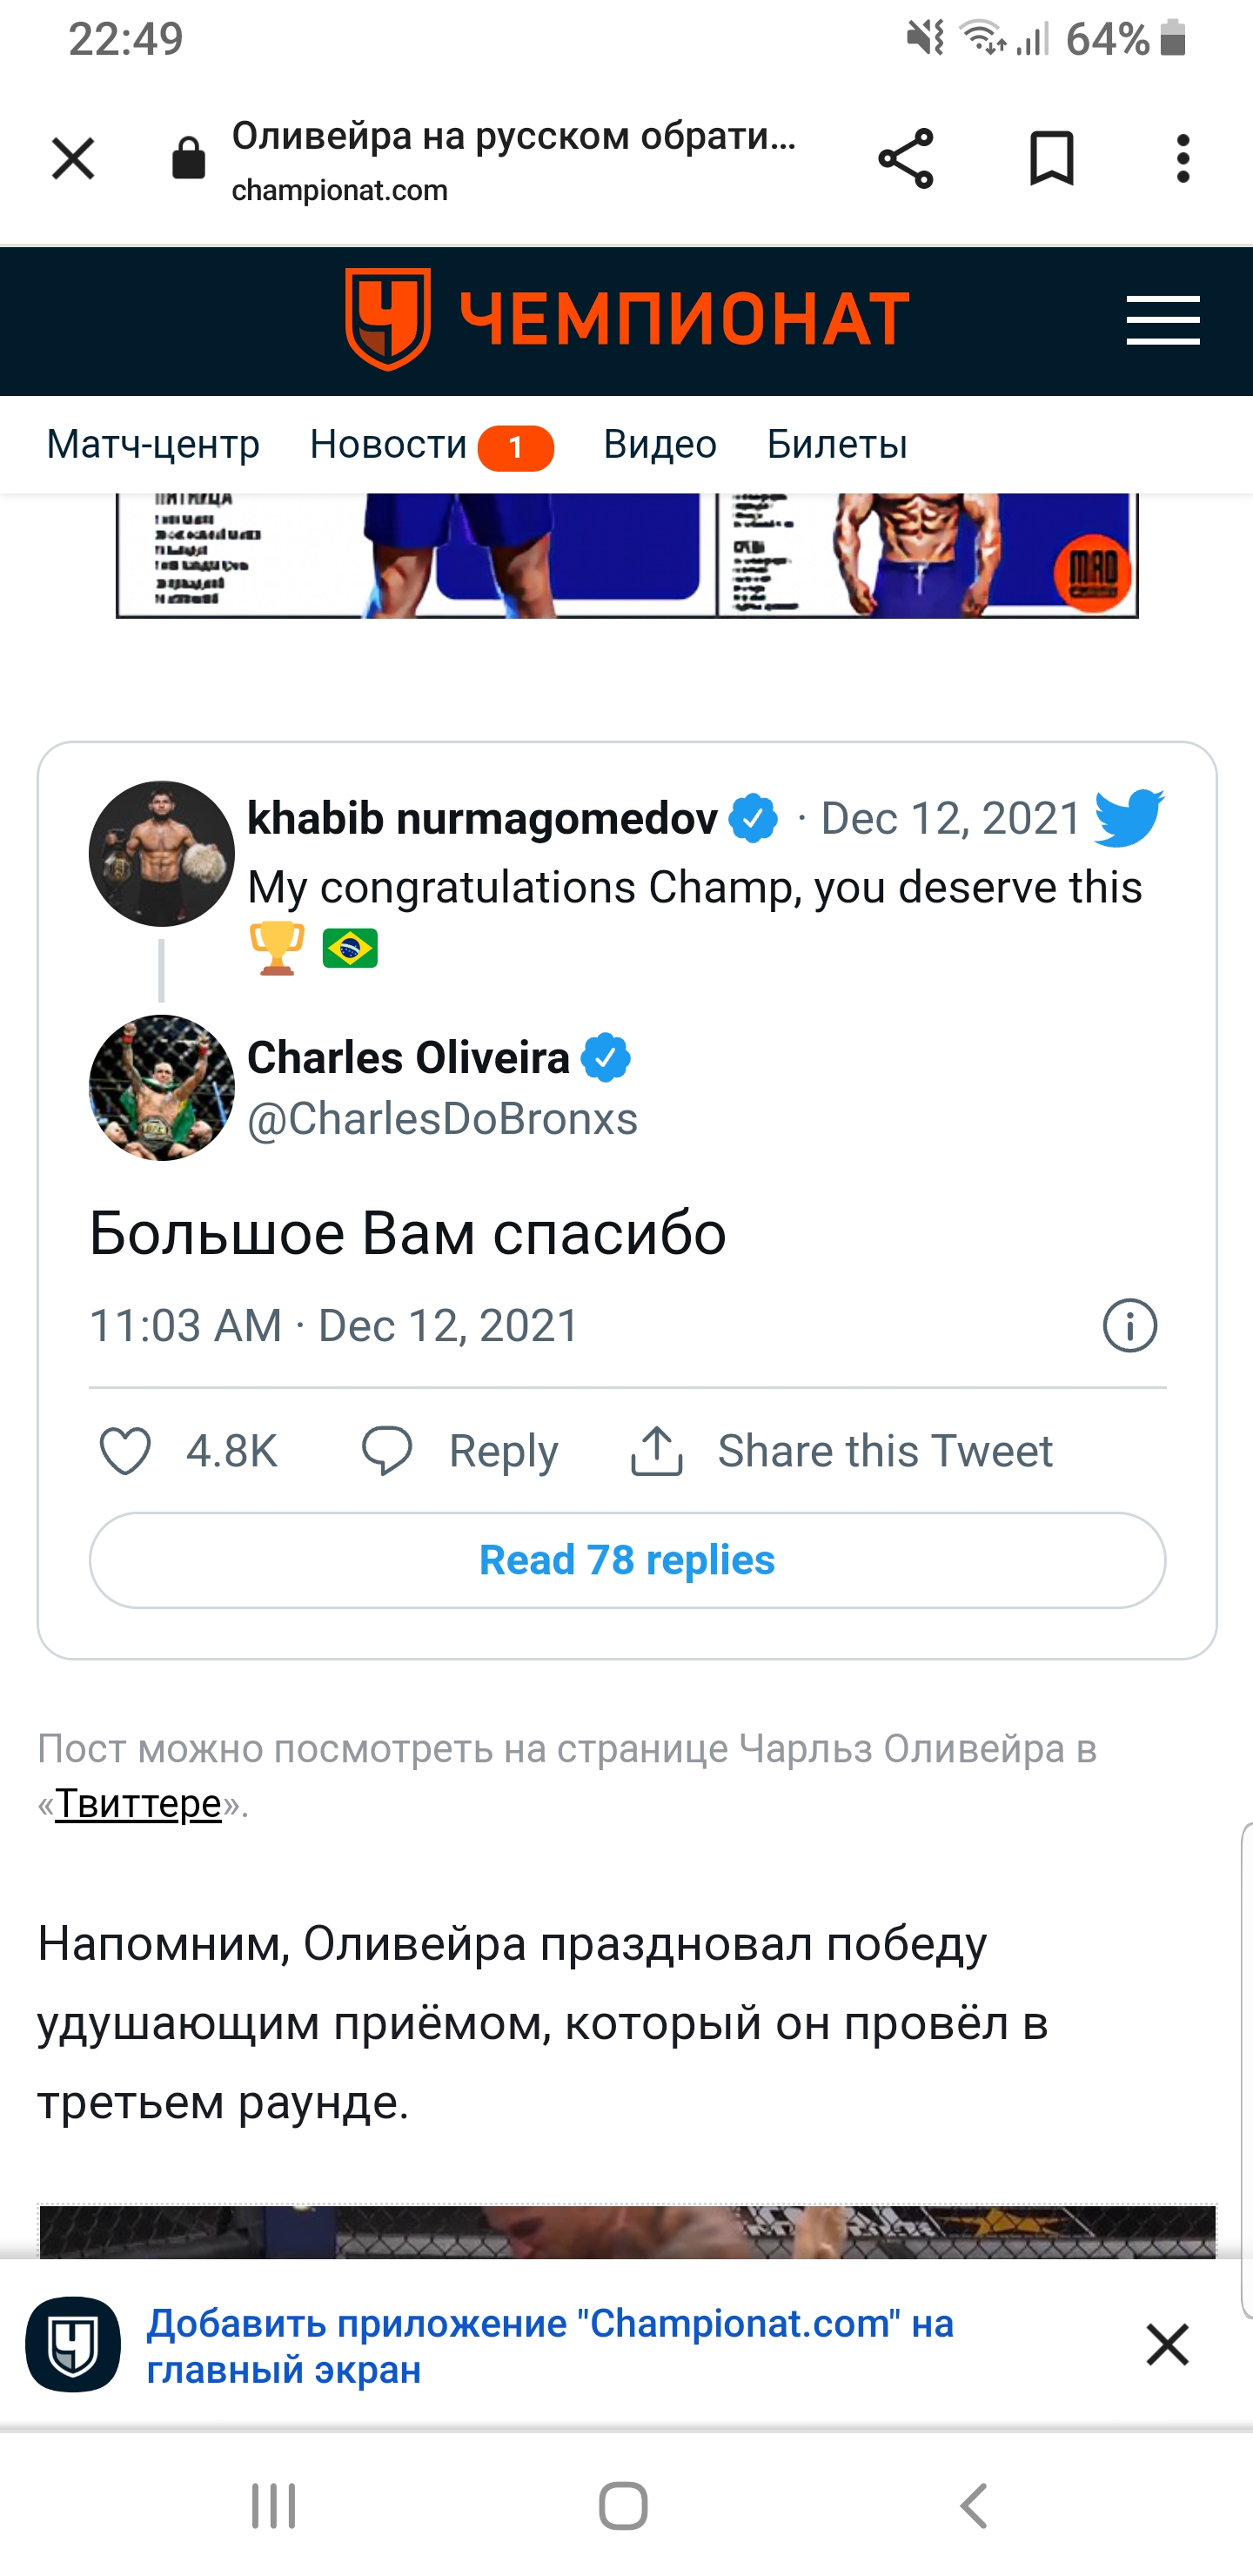Tap the share icon in browser bar
The width and height of the screenshot is (1253, 2576).
[905, 158]
